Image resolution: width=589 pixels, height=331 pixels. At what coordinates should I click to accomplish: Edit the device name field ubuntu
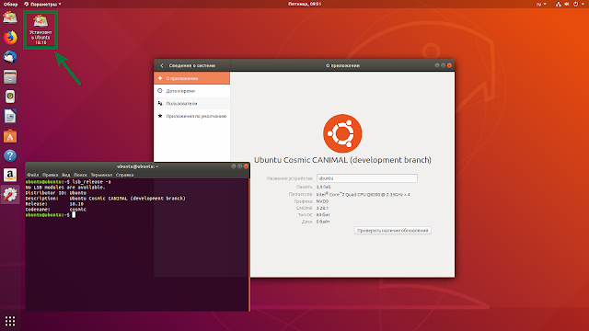pos(366,178)
